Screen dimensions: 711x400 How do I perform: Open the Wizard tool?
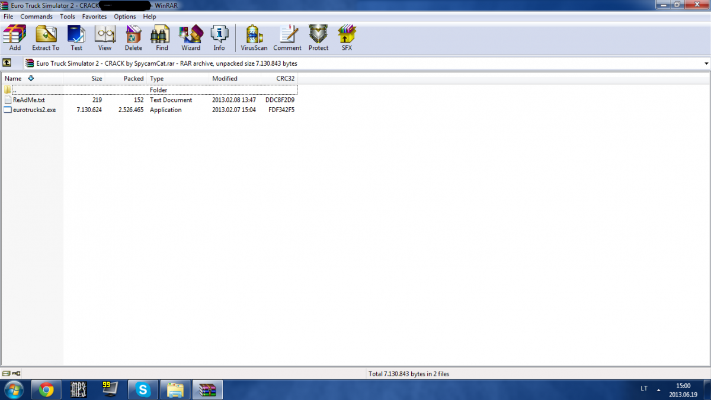point(191,38)
